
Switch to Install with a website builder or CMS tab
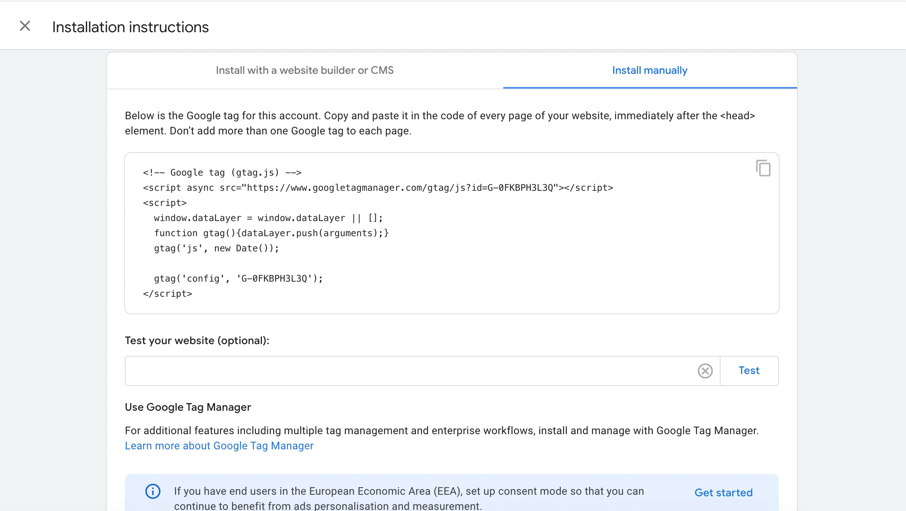pyautogui.click(x=305, y=70)
